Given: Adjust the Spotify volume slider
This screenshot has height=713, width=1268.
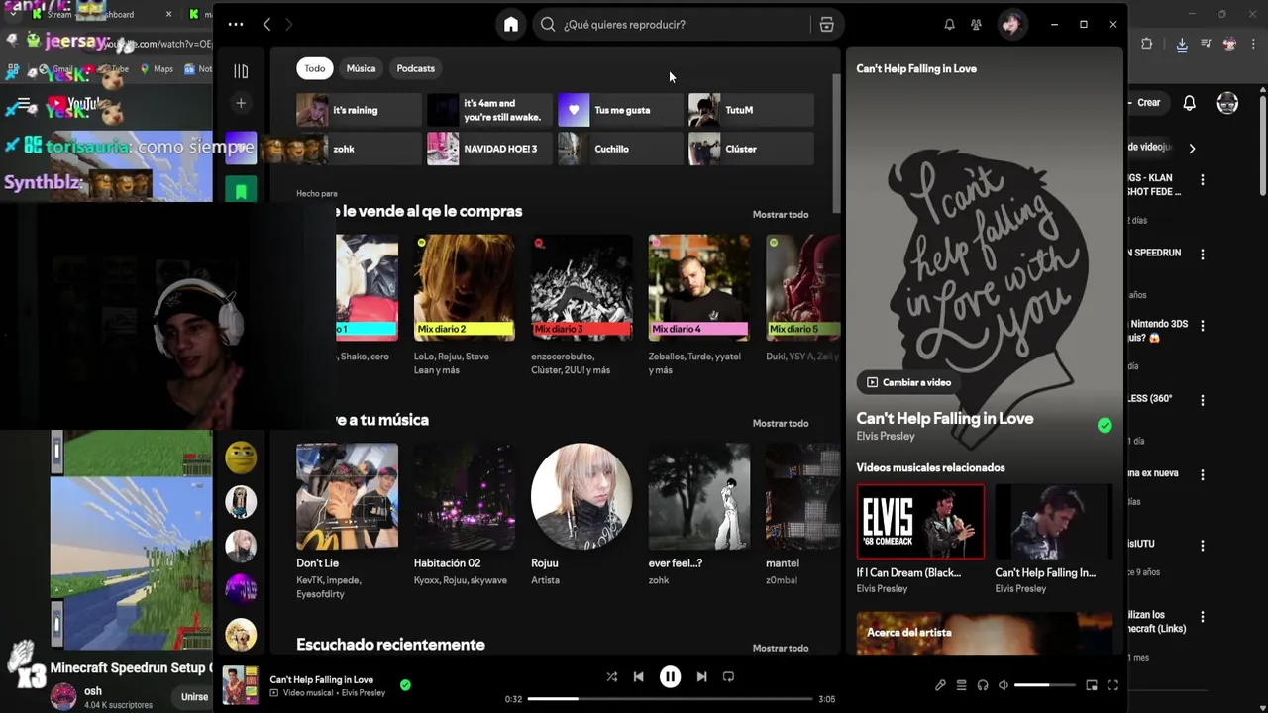Looking at the screenshot, I should coord(1045,685).
